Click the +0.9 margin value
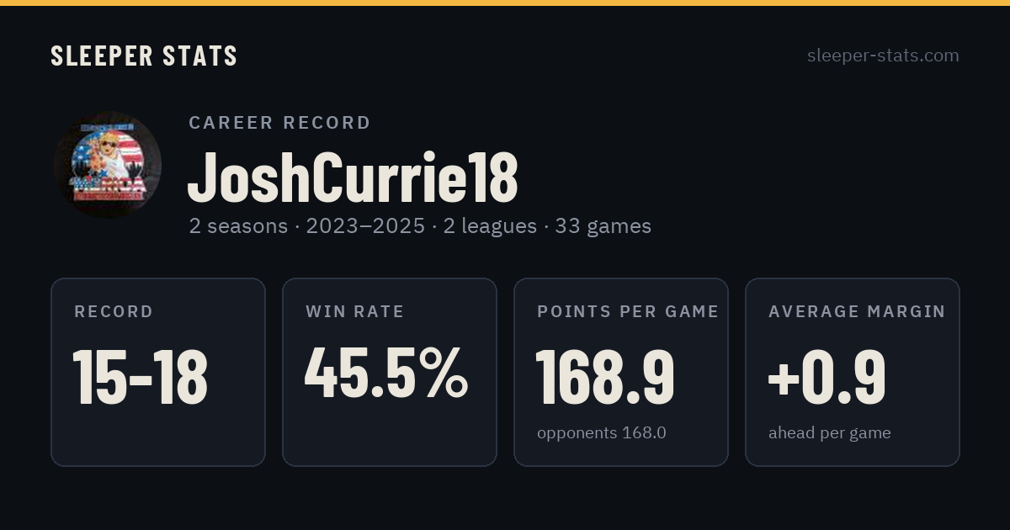 (x=827, y=374)
